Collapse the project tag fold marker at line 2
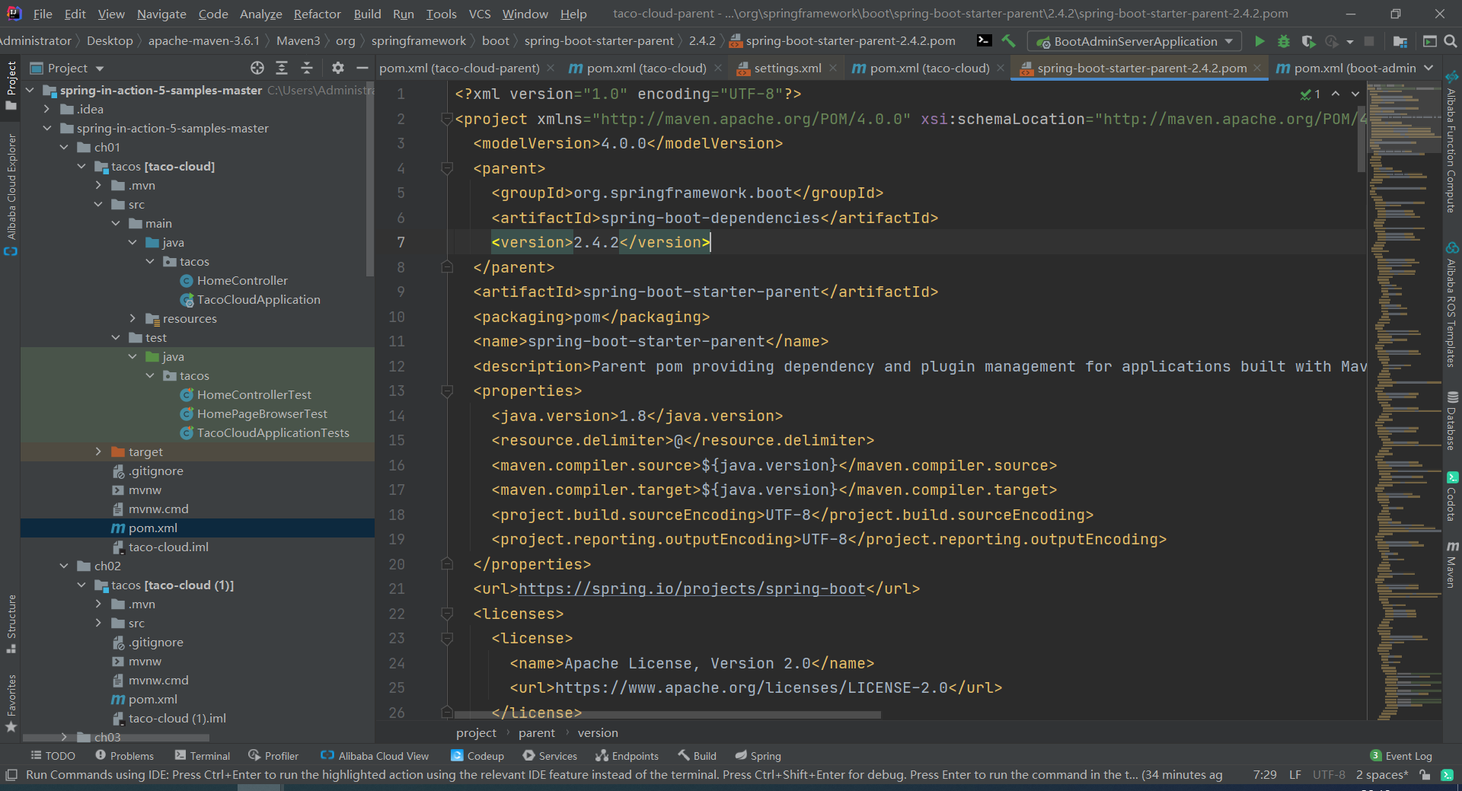 [x=447, y=119]
